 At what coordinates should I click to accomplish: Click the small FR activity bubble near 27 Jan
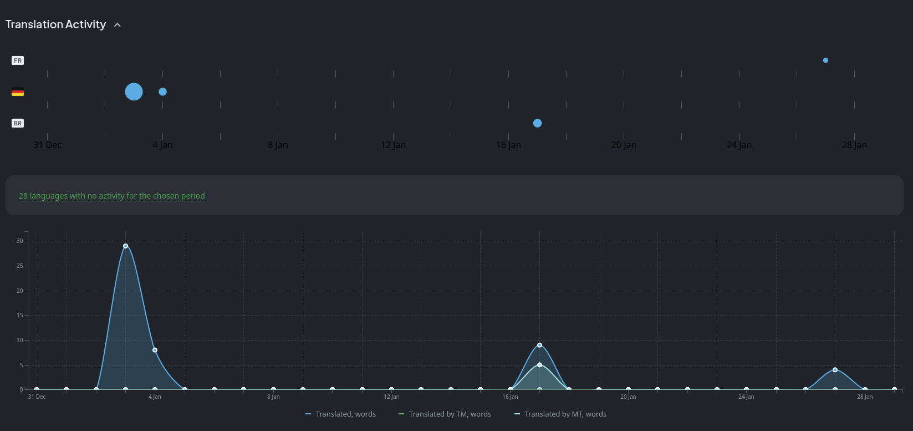click(825, 60)
